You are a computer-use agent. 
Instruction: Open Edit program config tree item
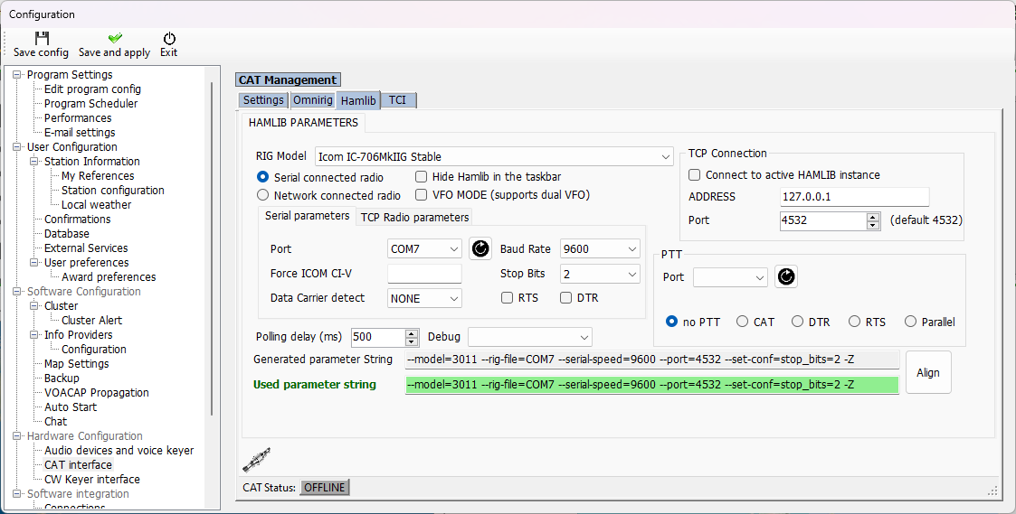(x=92, y=89)
